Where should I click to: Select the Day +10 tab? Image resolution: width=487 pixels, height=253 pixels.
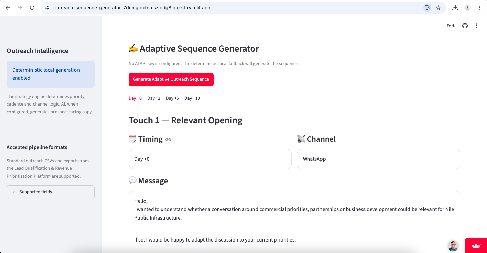192,98
